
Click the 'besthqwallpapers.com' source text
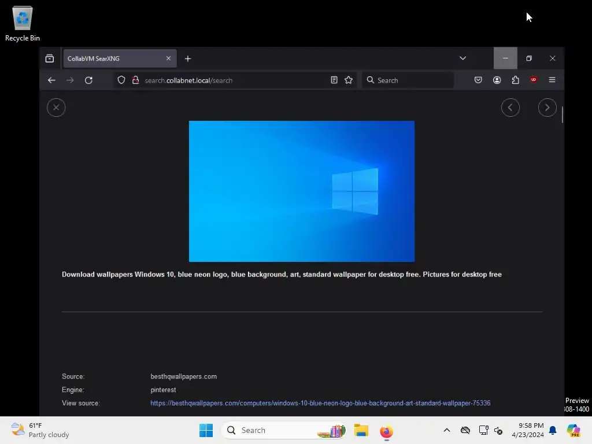[183, 376]
